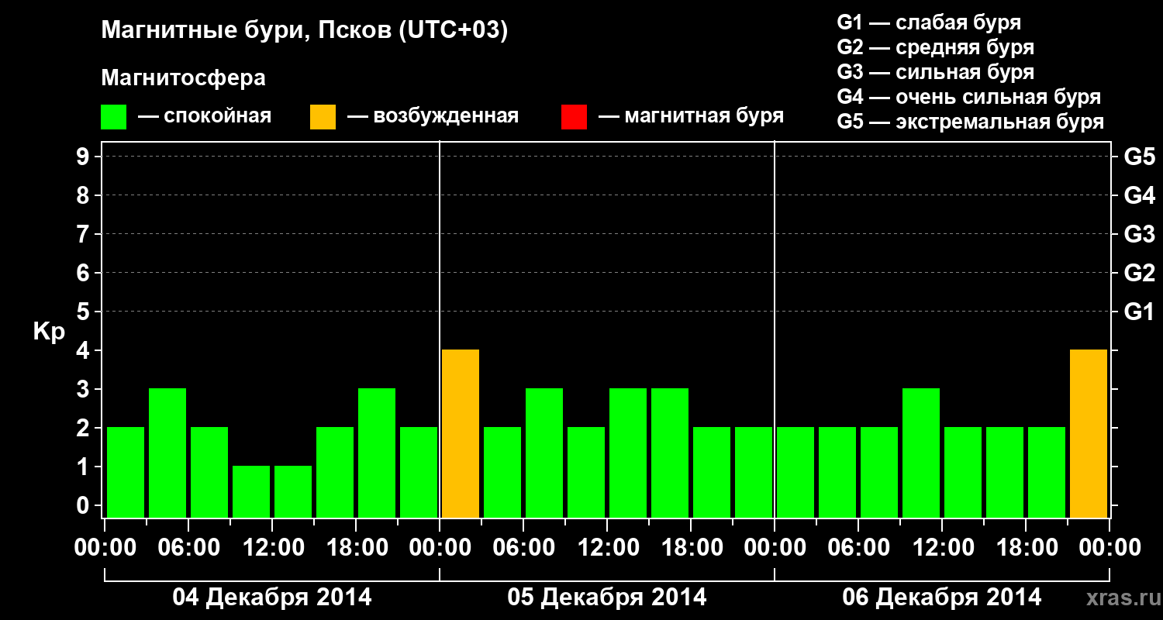Click the red «магнитная буря» legend swatch

pyautogui.click(x=574, y=117)
